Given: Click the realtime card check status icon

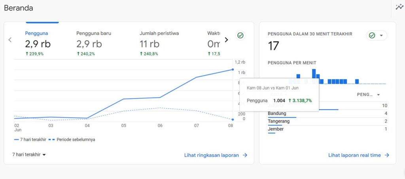Looking at the screenshot, I should point(372,36).
